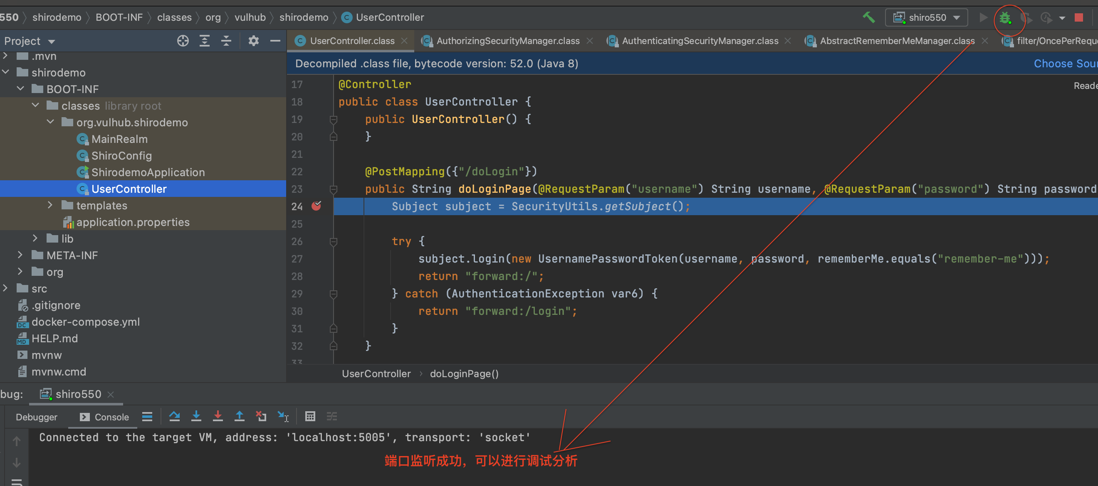Expand the src folder
The image size is (1098, 486).
[x=5, y=288]
